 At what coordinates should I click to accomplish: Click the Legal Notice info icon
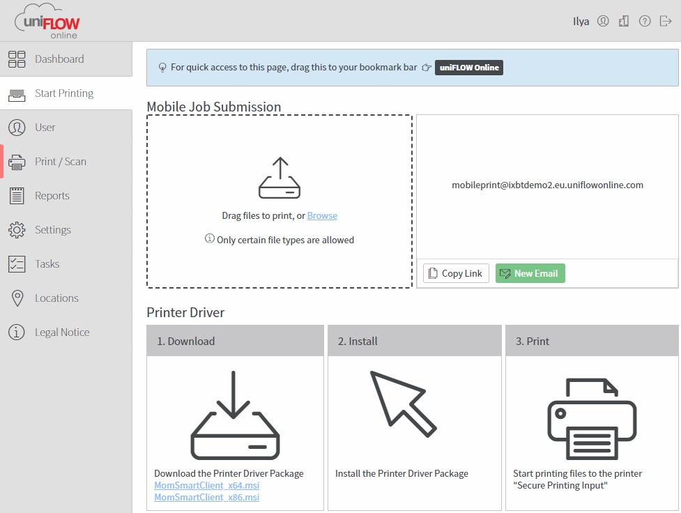pos(17,332)
